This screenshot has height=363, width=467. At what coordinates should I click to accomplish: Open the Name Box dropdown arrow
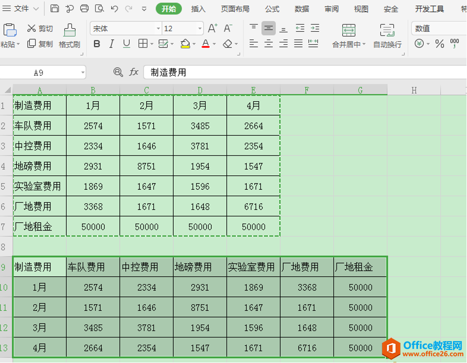(82, 72)
